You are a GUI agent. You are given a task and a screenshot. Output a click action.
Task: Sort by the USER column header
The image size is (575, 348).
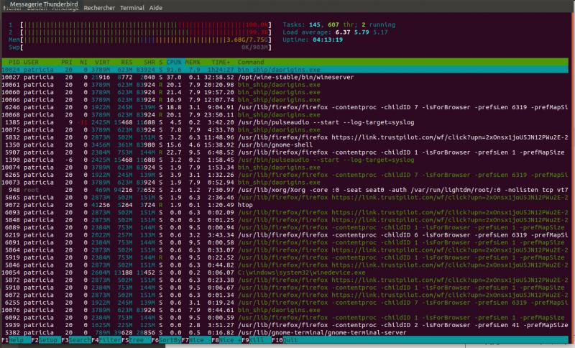(31, 62)
